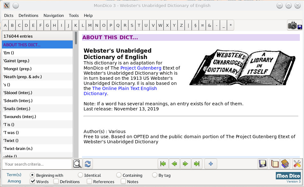Click the Webster's dictionary book image
Screen dimensions: 304x187
tap(242, 67)
